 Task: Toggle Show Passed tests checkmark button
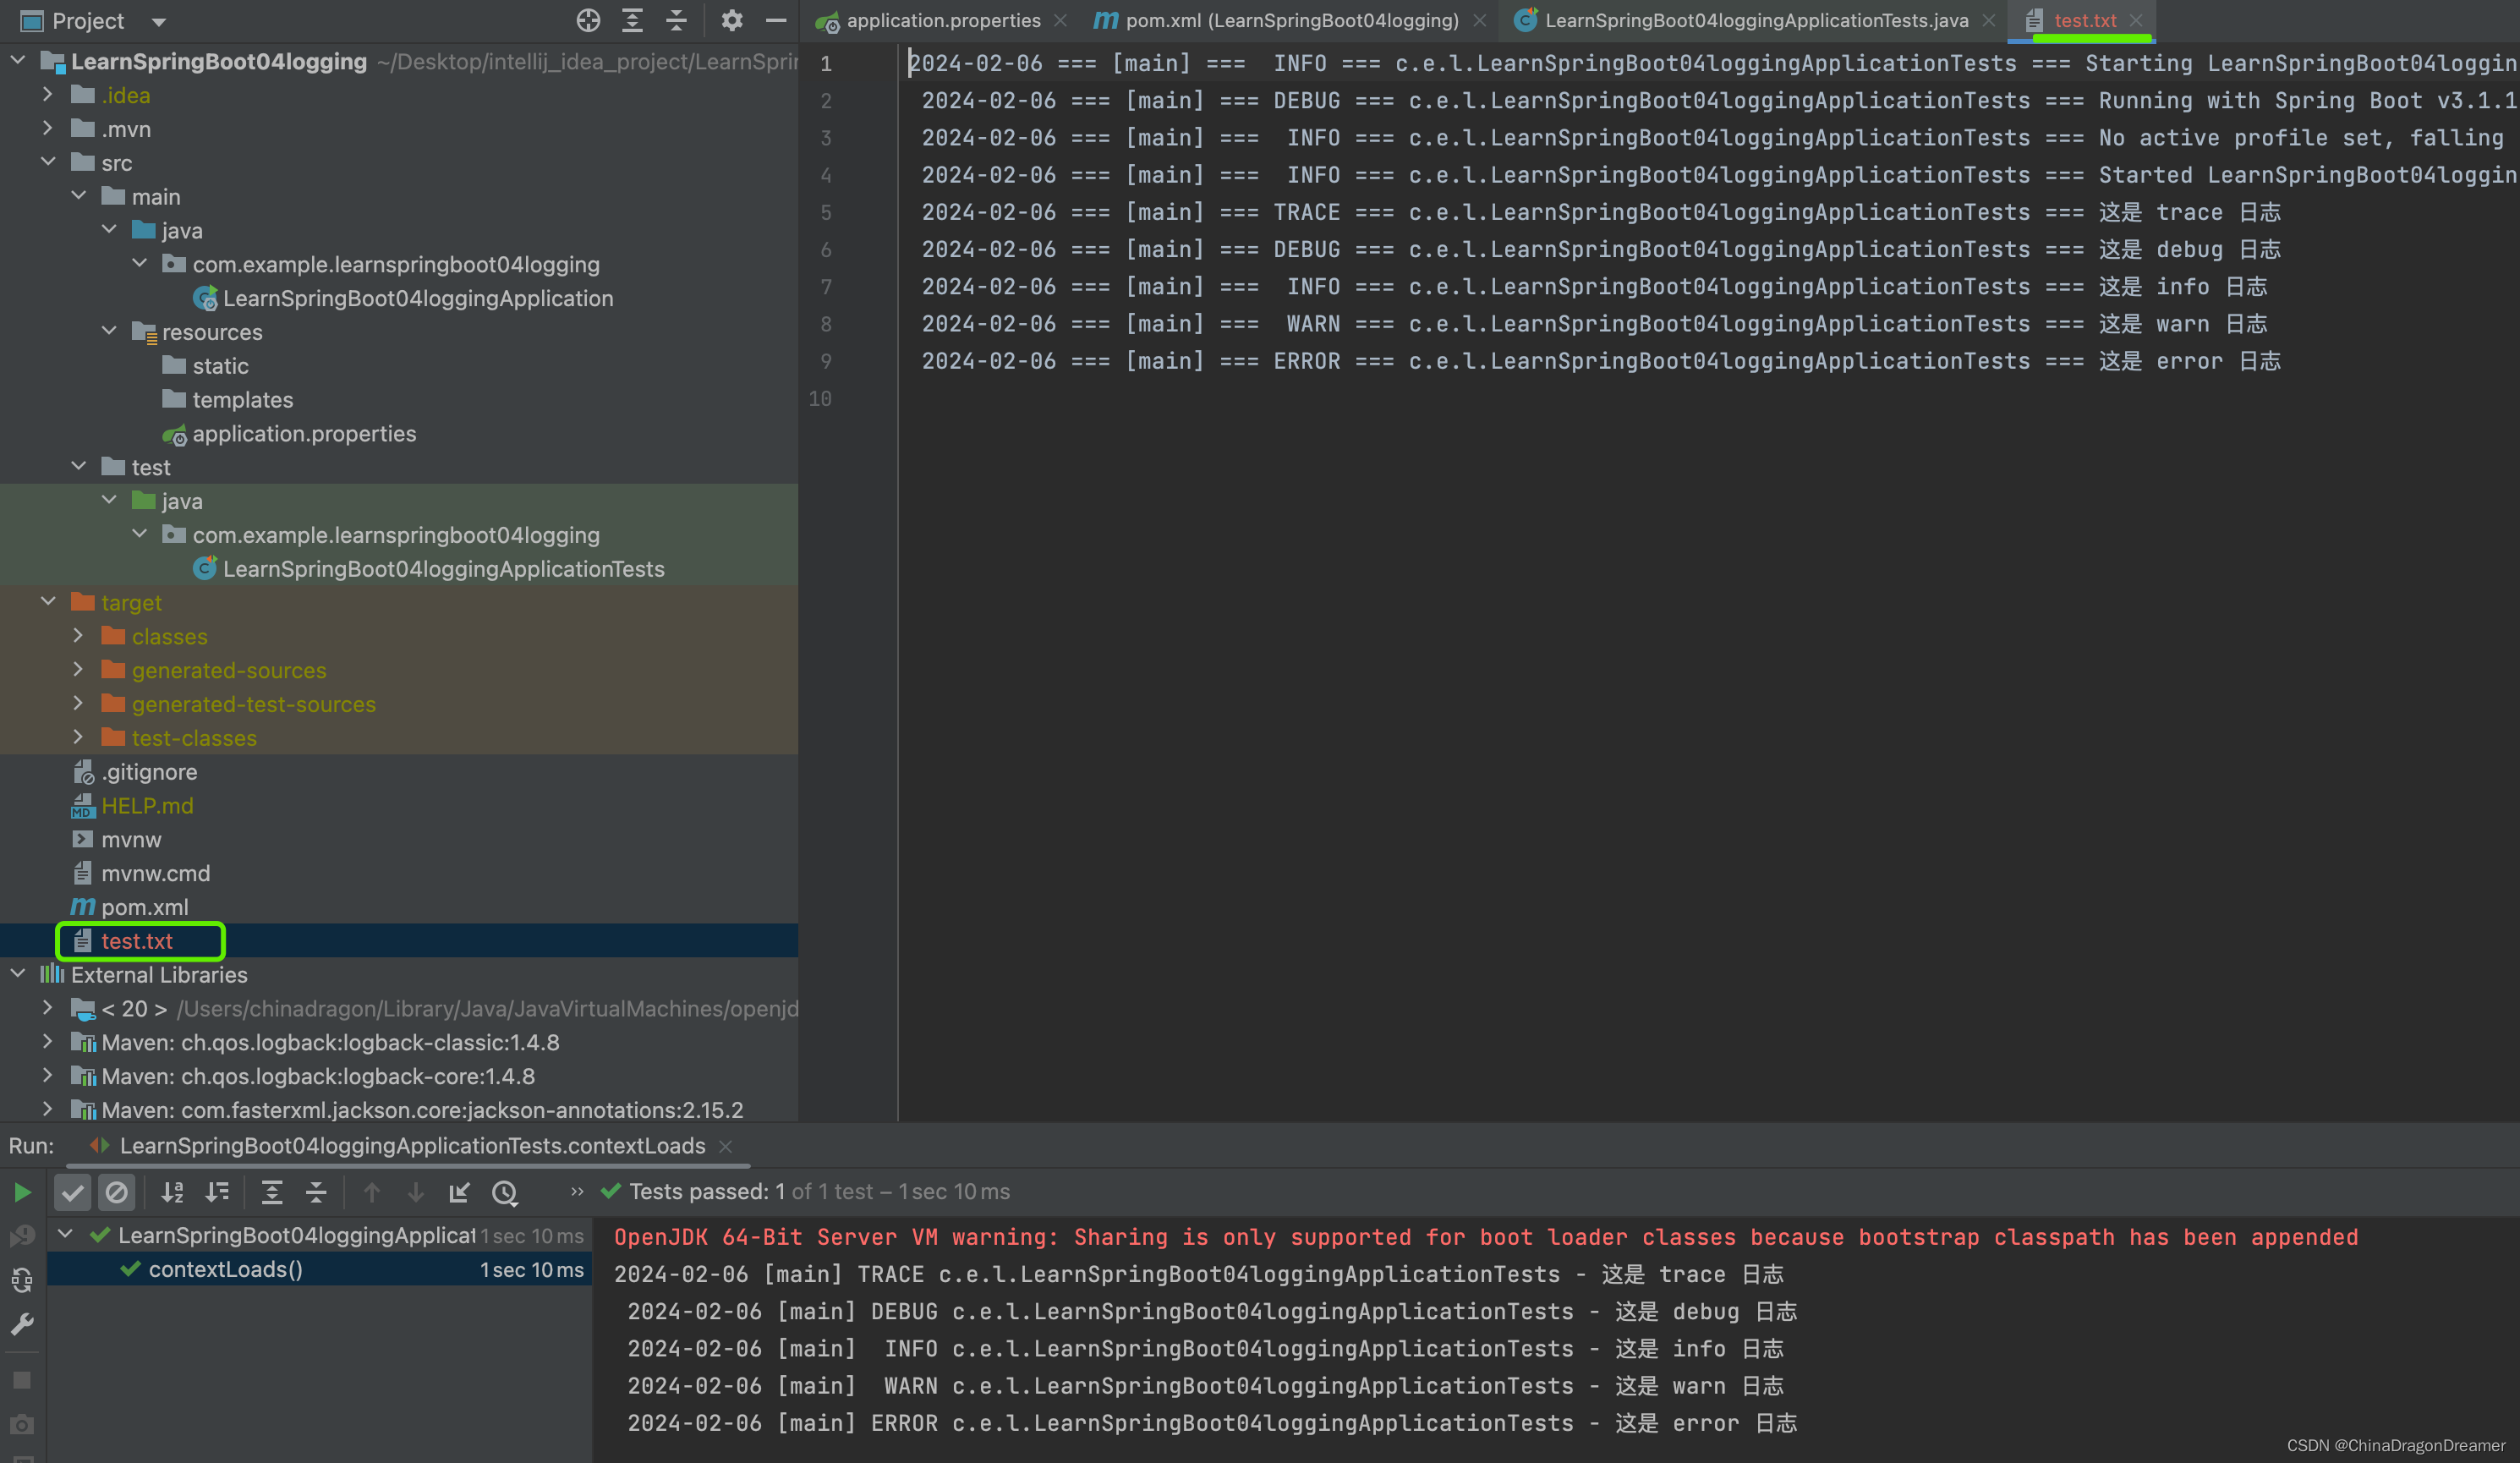click(x=72, y=1192)
